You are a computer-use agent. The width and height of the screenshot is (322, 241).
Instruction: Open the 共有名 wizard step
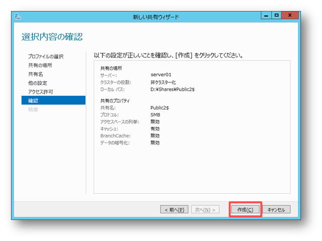point(36,74)
